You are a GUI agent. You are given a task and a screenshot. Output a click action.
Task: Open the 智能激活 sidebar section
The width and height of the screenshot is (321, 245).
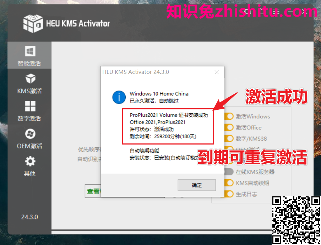[x=29, y=55]
